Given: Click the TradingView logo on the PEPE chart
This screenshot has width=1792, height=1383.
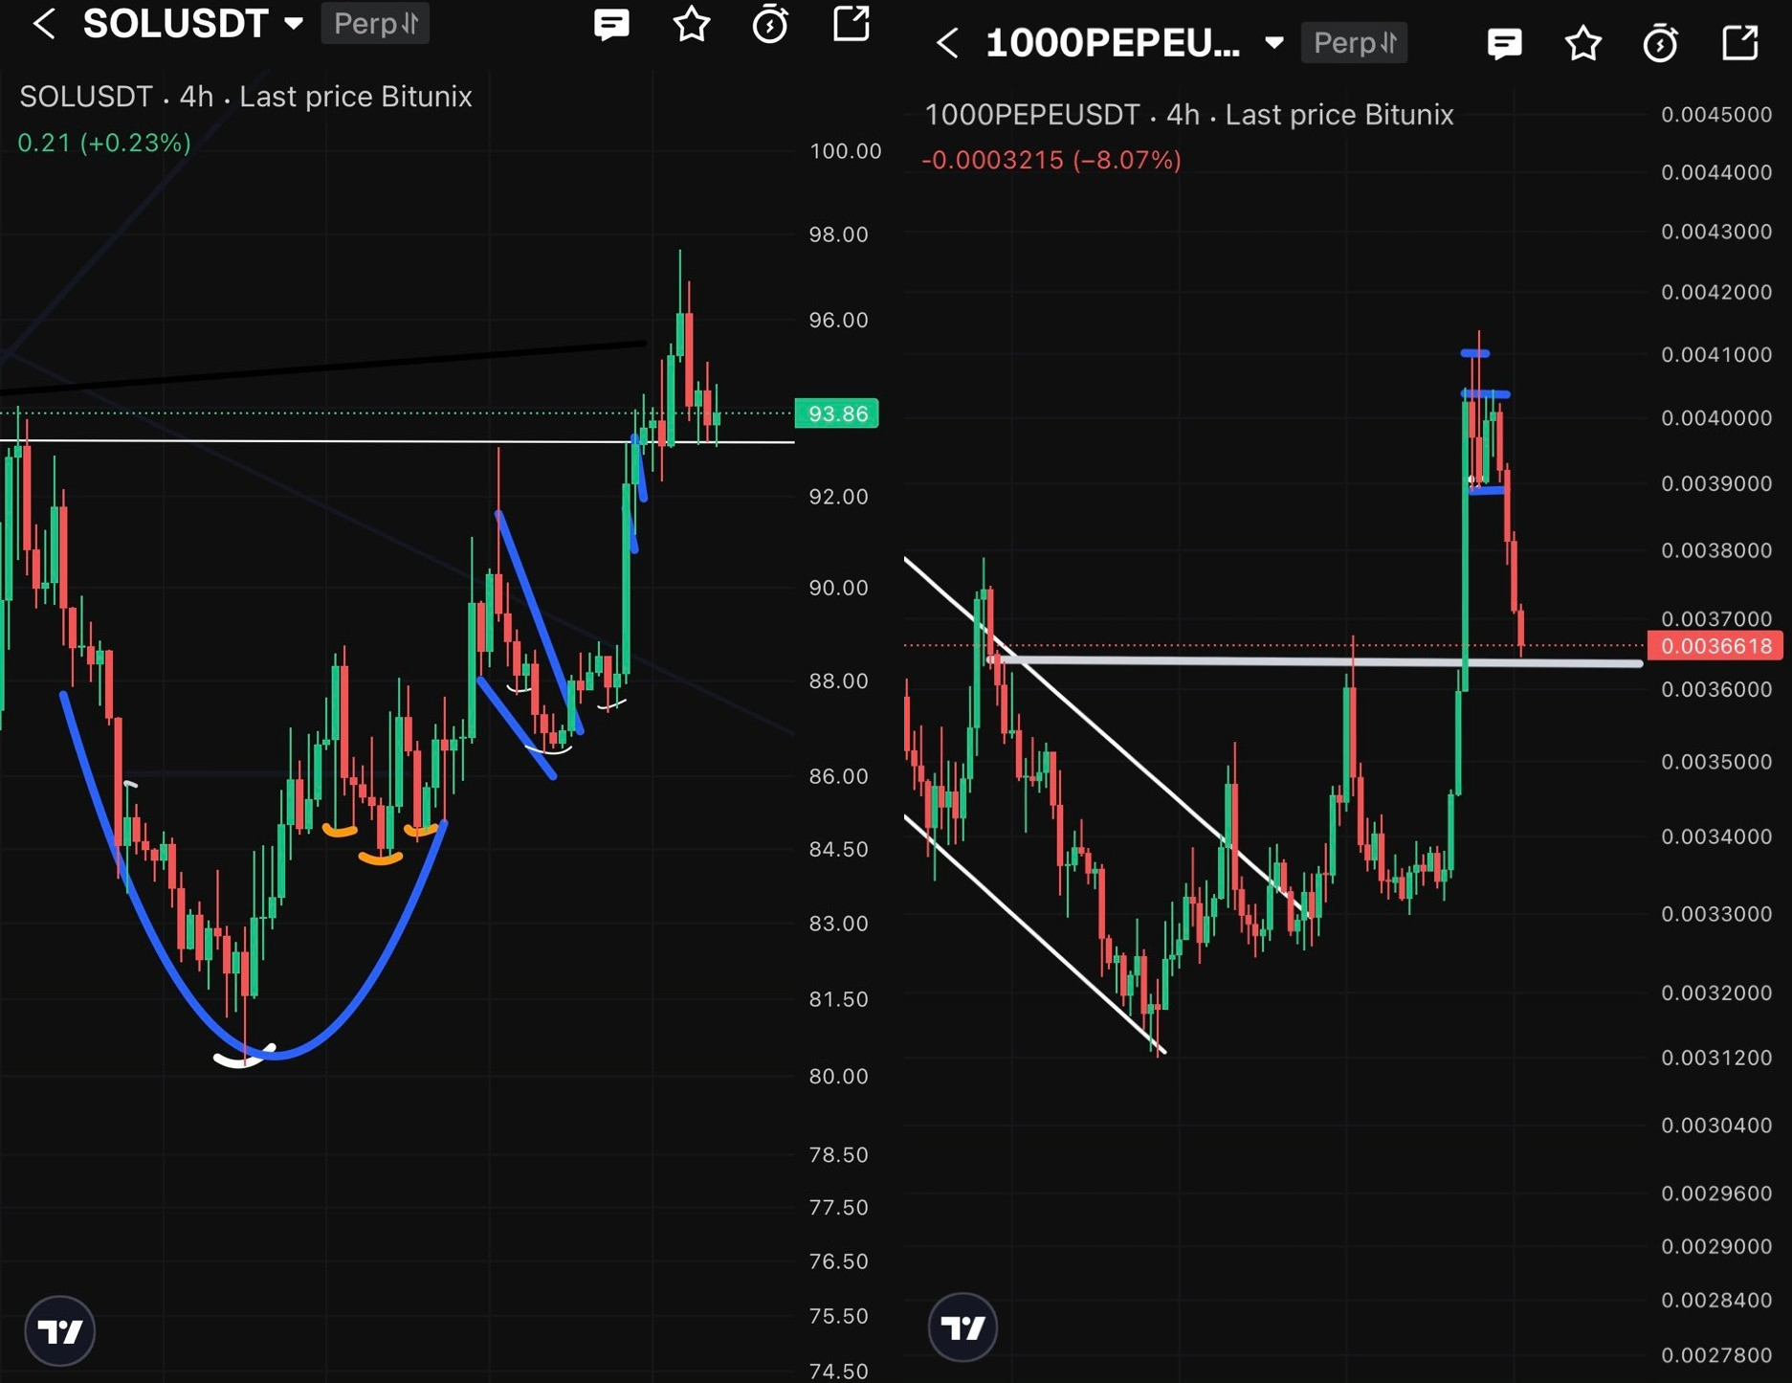Looking at the screenshot, I should tap(963, 1327).
